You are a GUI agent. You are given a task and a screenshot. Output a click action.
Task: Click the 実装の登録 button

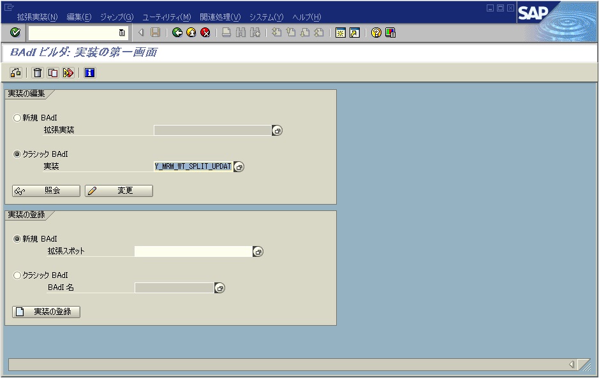click(45, 312)
